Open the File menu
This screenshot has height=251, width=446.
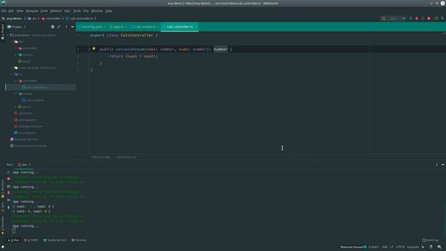point(3,11)
